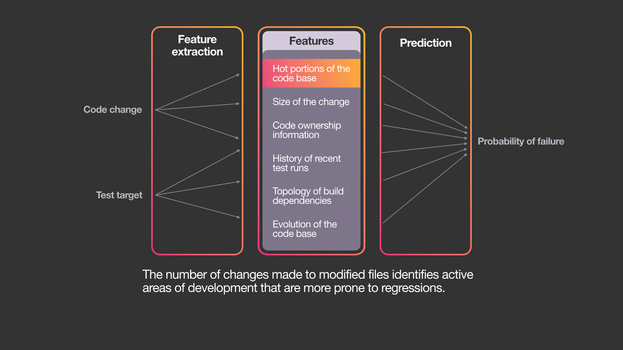The image size is (623, 350).
Task: Select the Hot portions highlighted color swatch
Action: pos(311,73)
